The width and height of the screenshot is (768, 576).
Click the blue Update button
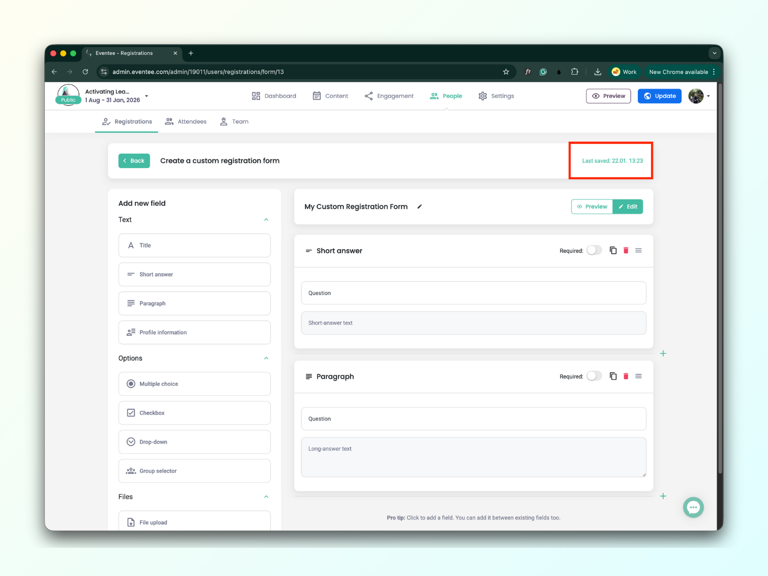pyautogui.click(x=660, y=96)
